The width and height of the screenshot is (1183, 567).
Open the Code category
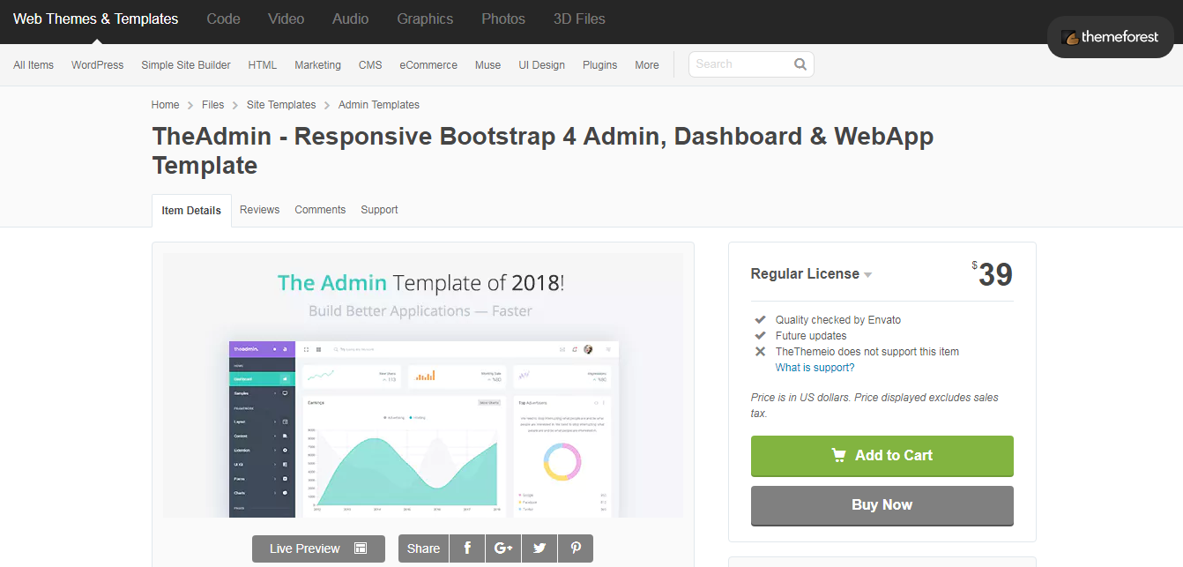pos(223,19)
